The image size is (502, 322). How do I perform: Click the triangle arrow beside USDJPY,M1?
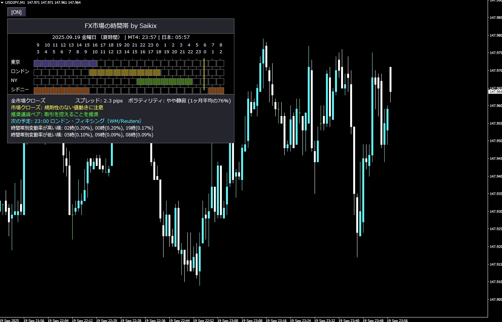tap(2, 3)
